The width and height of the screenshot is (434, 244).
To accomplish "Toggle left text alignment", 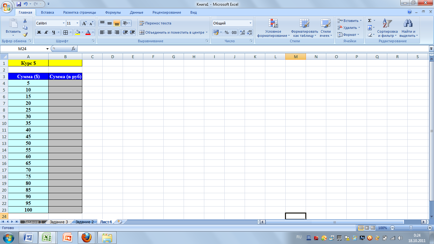I will tap(102, 32).
